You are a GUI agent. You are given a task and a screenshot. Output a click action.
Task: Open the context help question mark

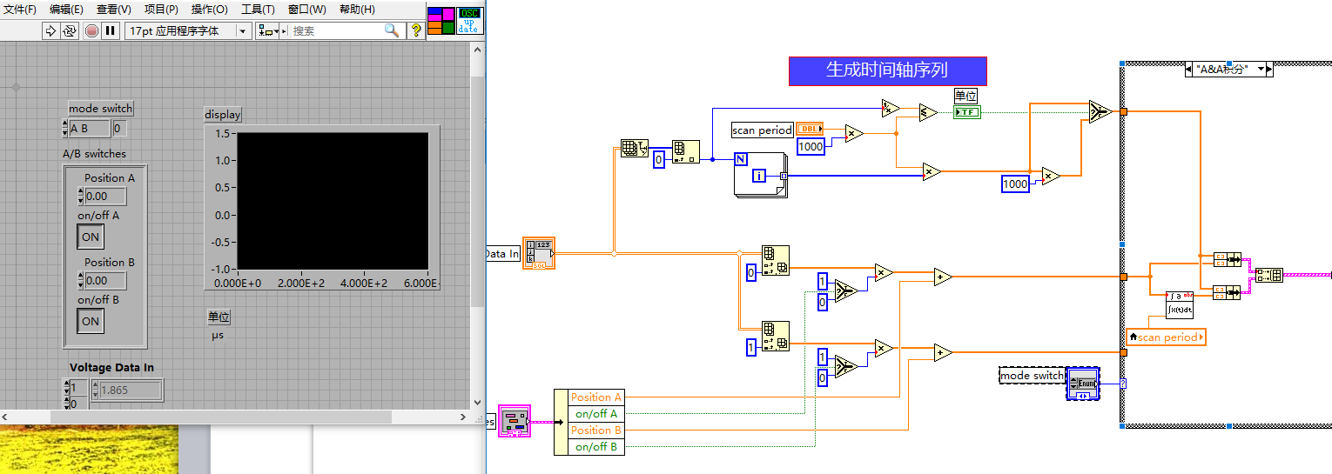(416, 30)
